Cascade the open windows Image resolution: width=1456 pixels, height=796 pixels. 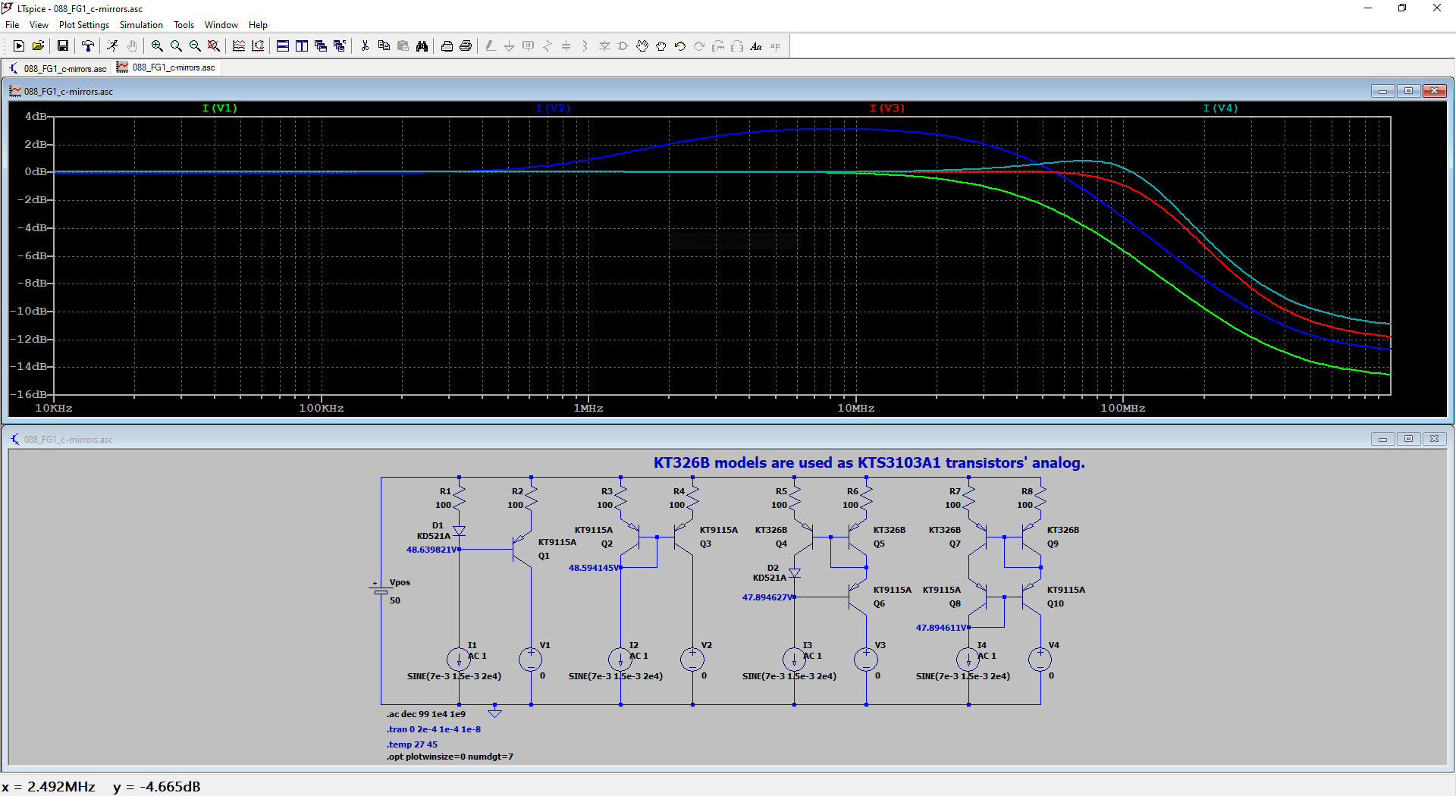tap(321, 46)
